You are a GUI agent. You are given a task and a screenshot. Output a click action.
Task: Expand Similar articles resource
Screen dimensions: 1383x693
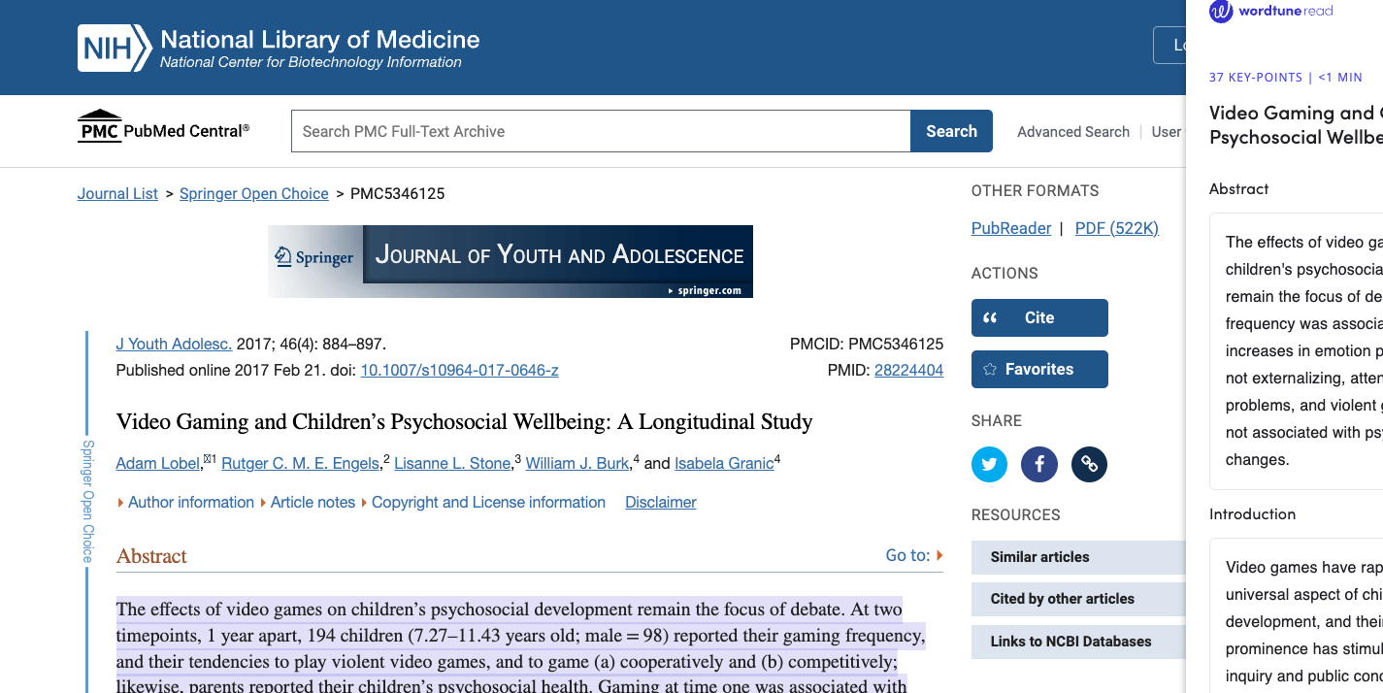pos(1078,557)
